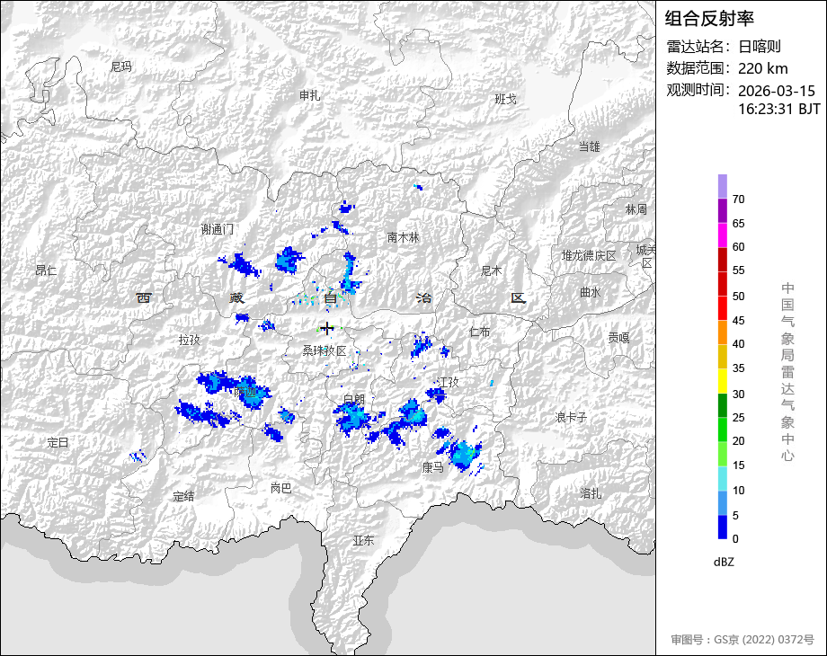Click the 尼木 map label

click(x=491, y=271)
